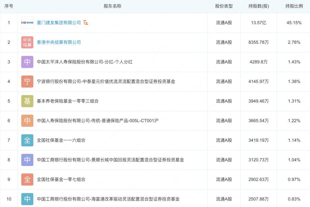This screenshot has height=207, width=310.
Task: Click the 8355.78万 shareholding value
Action: tap(259, 42)
